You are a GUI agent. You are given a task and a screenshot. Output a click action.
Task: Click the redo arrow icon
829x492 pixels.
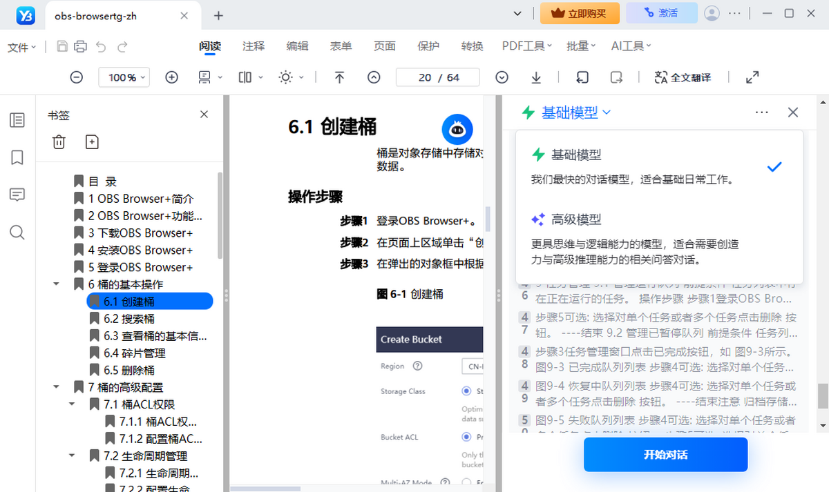(122, 46)
